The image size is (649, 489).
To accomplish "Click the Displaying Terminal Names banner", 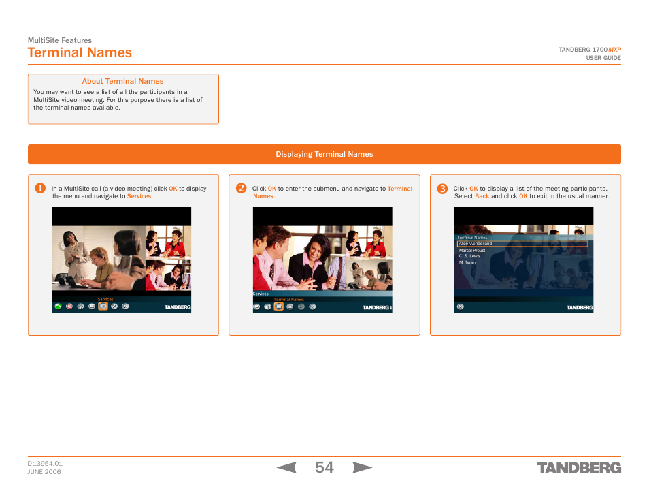I will point(324,154).
